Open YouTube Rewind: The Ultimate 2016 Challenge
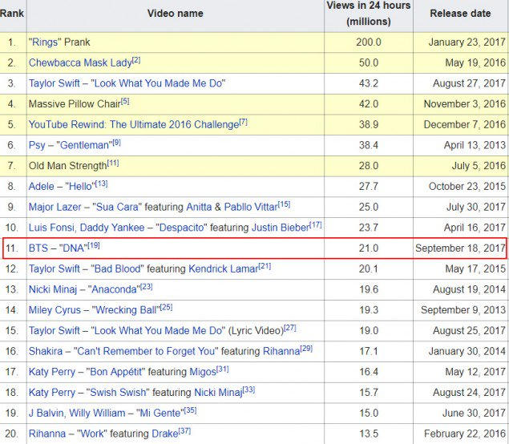This screenshot has height=444, width=509. [133, 125]
